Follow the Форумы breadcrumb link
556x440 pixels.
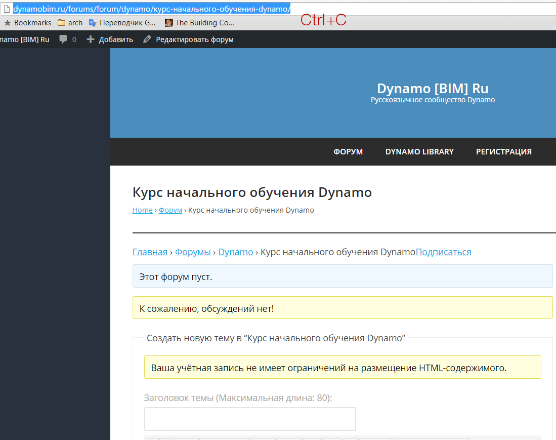pos(193,252)
